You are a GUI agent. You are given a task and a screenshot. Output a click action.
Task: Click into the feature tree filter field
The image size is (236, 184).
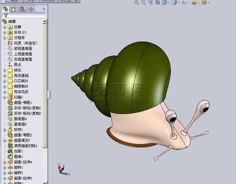[24, 15]
